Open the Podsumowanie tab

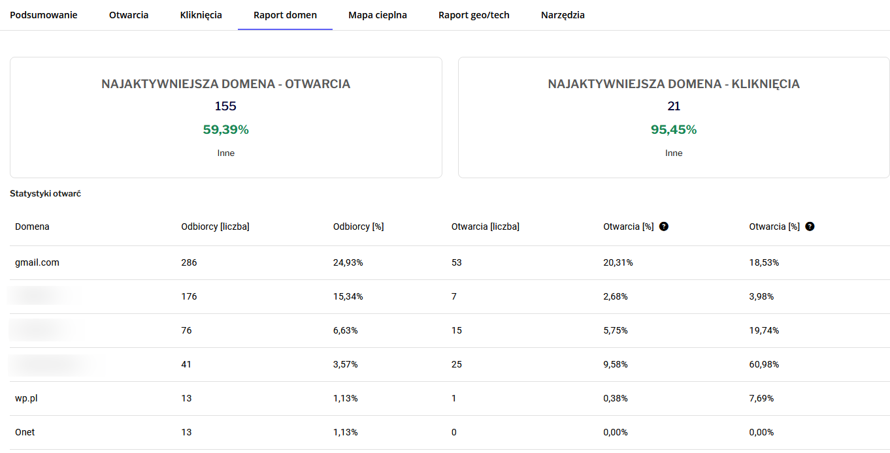coord(43,15)
